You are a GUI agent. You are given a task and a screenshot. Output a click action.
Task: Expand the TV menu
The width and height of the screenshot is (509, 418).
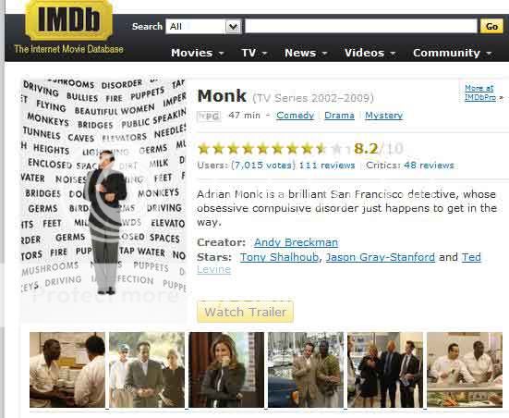[x=254, y=53]
